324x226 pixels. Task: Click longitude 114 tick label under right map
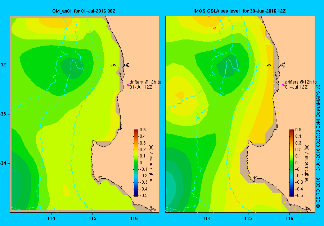[207, 218]
